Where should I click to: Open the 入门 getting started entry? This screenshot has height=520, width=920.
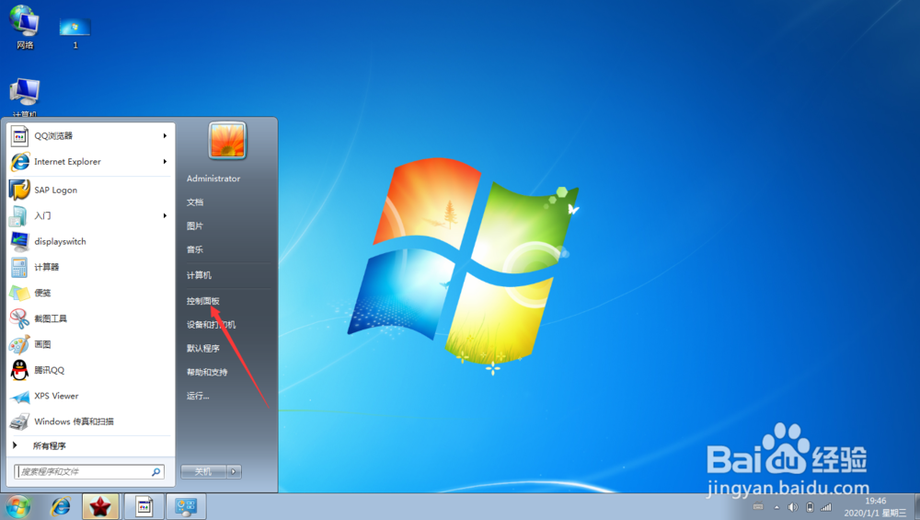point(90,215)
